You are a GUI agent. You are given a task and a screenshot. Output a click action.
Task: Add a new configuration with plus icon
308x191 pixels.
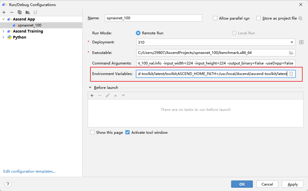pos(4,12)
